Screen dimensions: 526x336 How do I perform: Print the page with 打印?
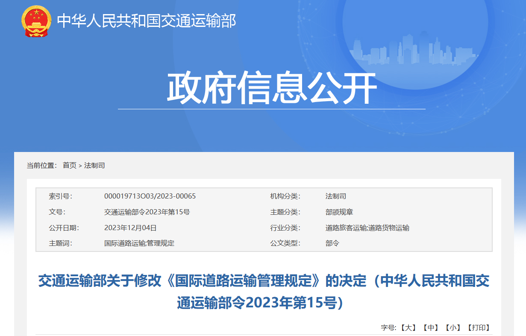point(479,327)
